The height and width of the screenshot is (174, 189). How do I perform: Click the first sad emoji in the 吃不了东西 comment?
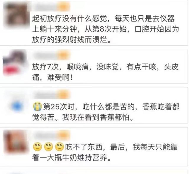[38, 147]
